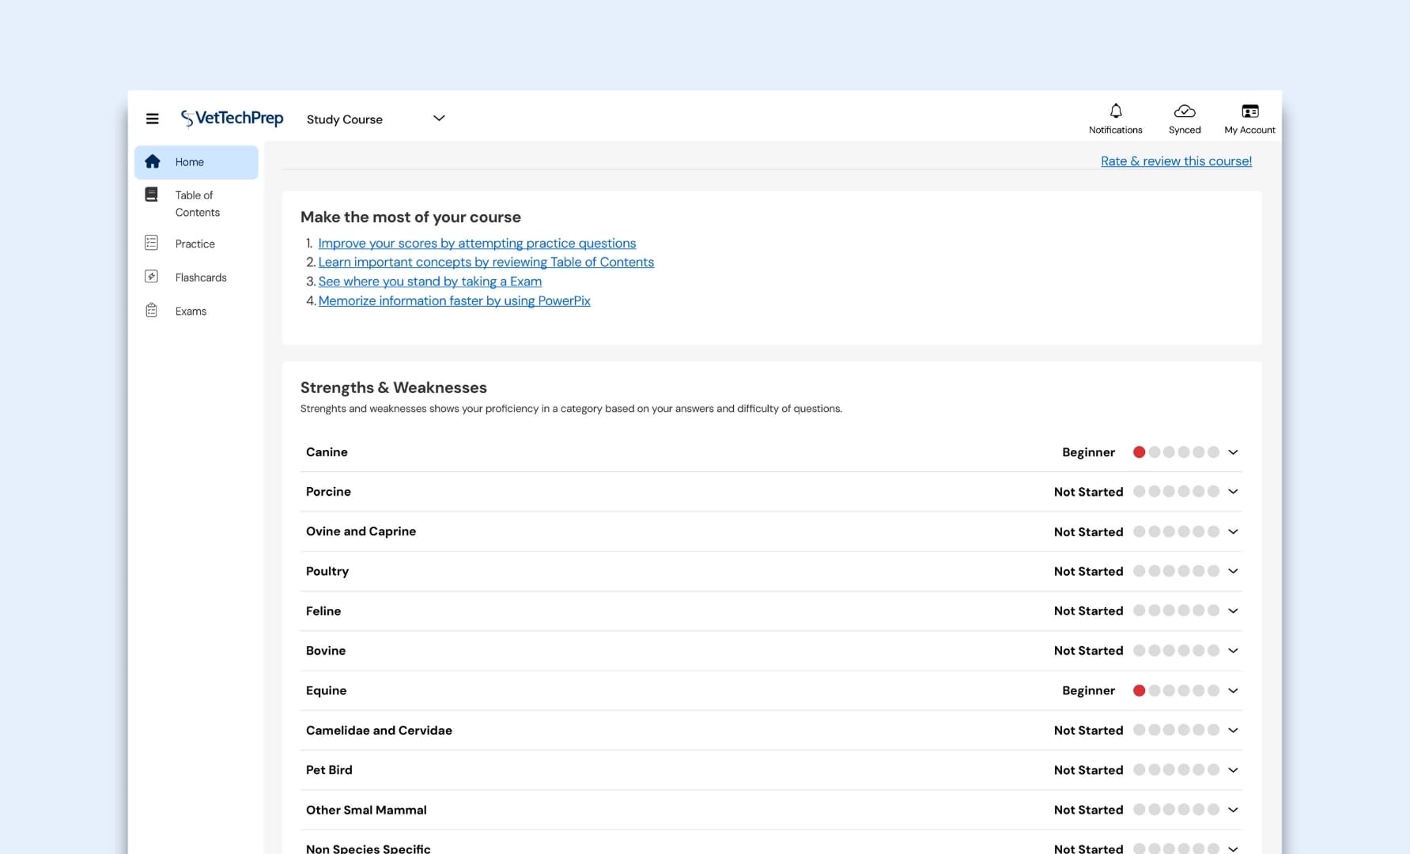Click the Synced cloud icon

[1184, 111]
